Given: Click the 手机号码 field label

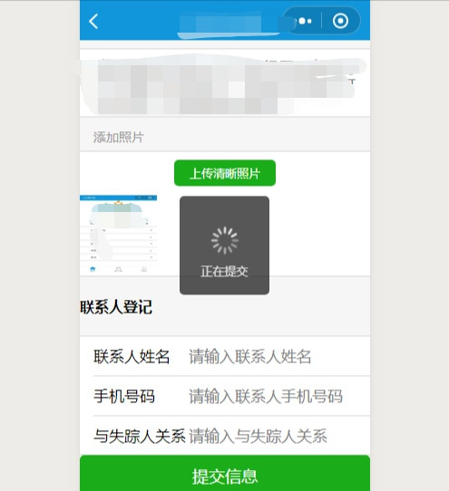Looking at the screenshot, I should (x=124, y=396).
